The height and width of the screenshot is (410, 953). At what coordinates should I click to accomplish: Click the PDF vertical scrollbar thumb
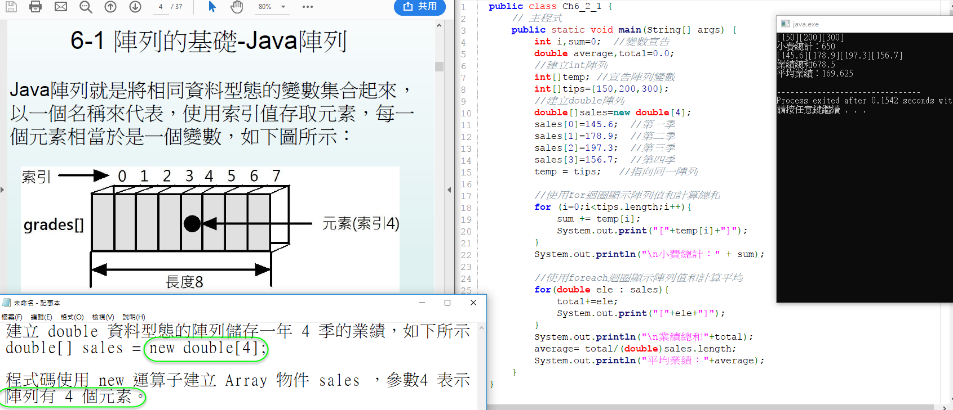[x=440, y=66]
